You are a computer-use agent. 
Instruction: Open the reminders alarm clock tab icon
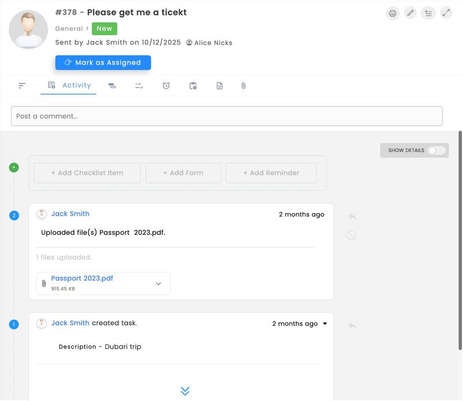(x=166, y=85)
